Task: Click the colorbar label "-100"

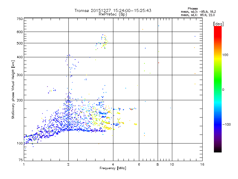Action: click(x=227, y=124)
